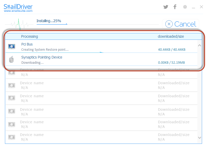Open the www.snailsuite.com link
Screen dimensions: 207x155
(18, 11)
